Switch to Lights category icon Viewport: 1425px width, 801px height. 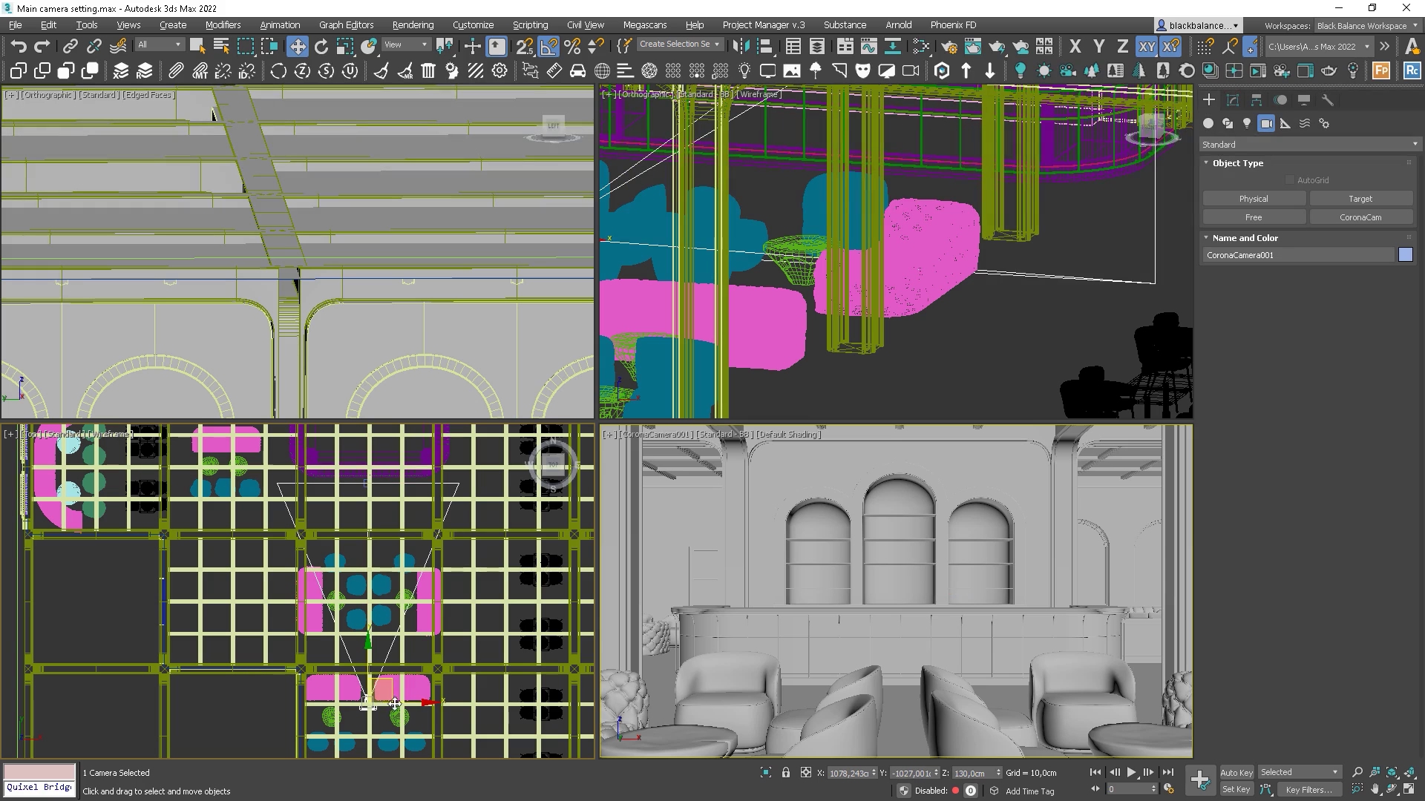tap(1247, 124)
